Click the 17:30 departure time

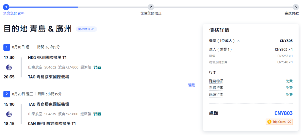(9, 58)
